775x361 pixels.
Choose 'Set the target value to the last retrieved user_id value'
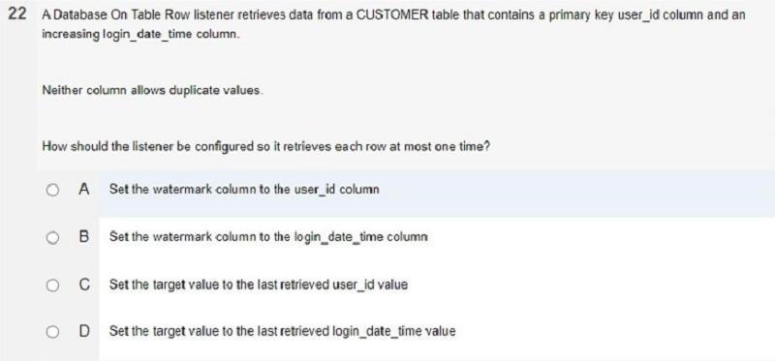259,285
